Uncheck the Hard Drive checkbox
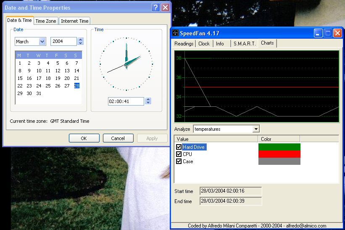This screenshot has width=345, height=230. point(179,147)
